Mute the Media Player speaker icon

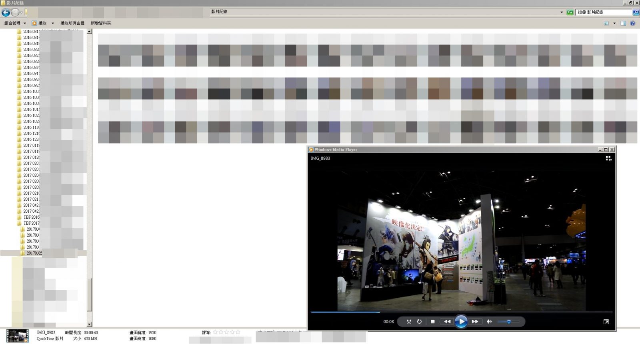[489, 321]
